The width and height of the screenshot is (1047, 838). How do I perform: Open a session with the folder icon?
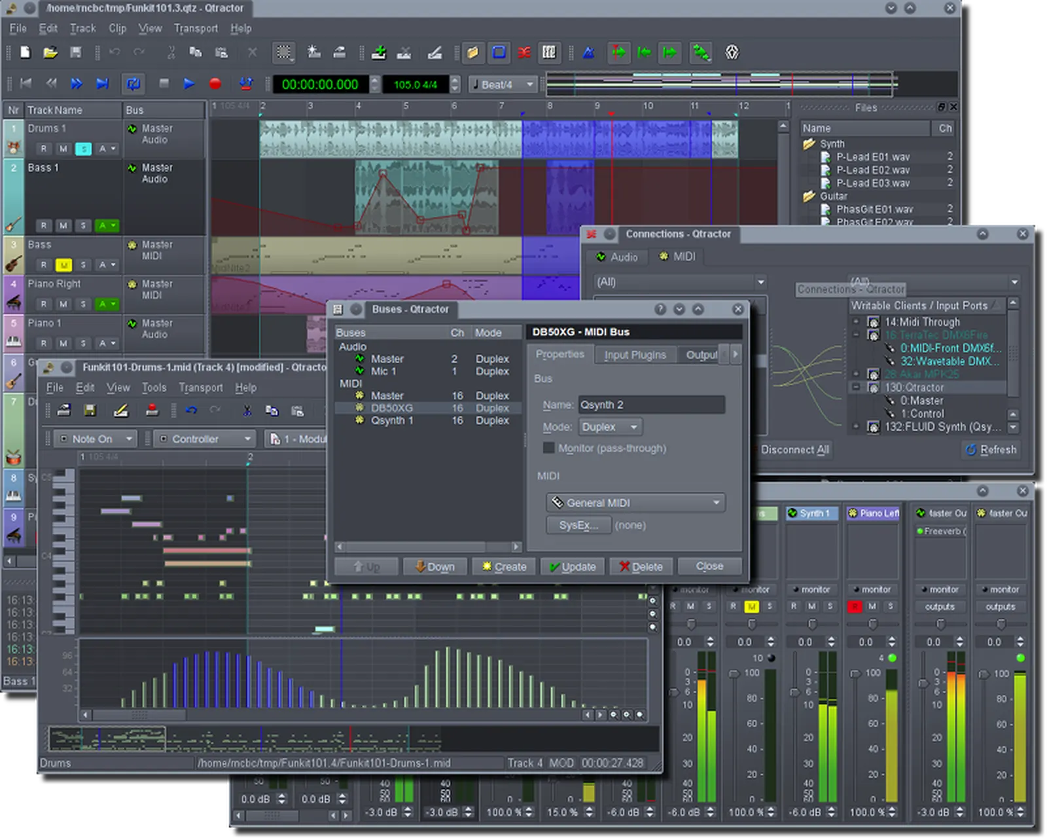coord(50,52)
